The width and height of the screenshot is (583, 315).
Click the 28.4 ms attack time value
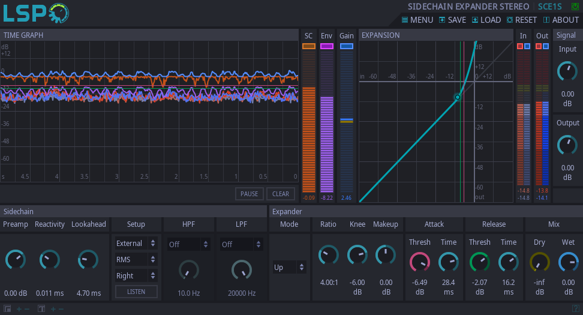449,287
